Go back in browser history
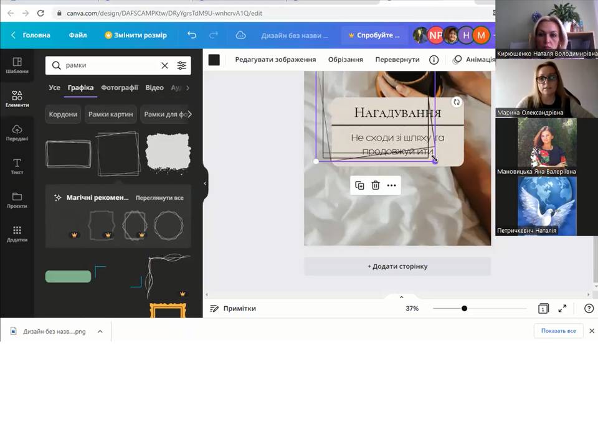The width and height of the screenshot is (598, 448). (x=11, y=13)
